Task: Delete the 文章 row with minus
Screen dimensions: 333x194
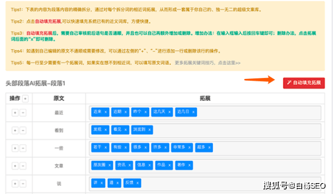Action: click(x=23, y=166)
